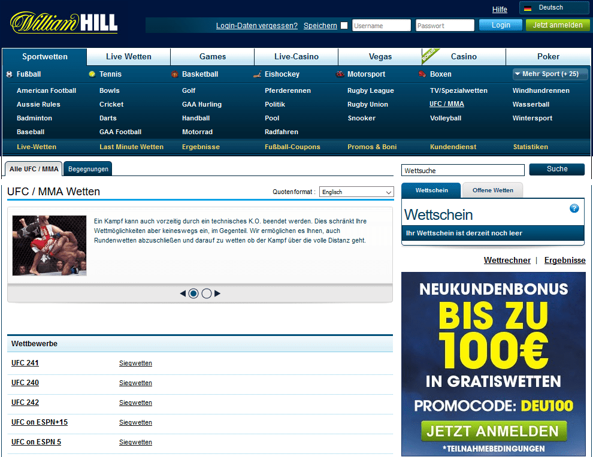
Task: Click Promos & Boni link
Action: pyautogui.click(x=372, y=147)
